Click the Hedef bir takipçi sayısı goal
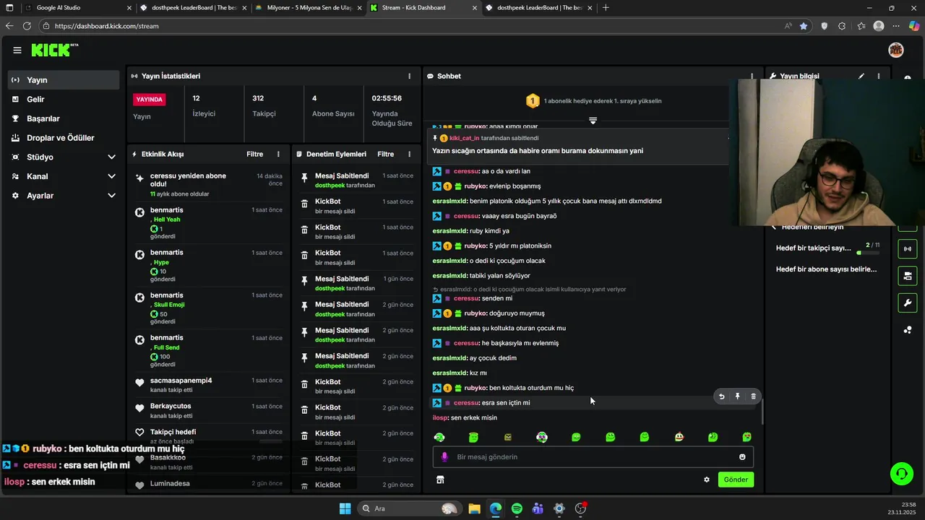Image resolution: width=925 pixels, height=520 pixels. (x=814, y=248)
